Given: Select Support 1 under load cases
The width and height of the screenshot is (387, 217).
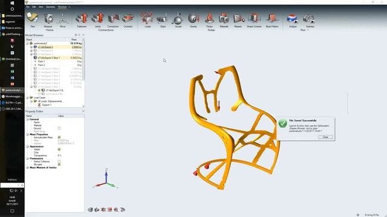Looking at the screenshot, I should click(x=47, y=105).
